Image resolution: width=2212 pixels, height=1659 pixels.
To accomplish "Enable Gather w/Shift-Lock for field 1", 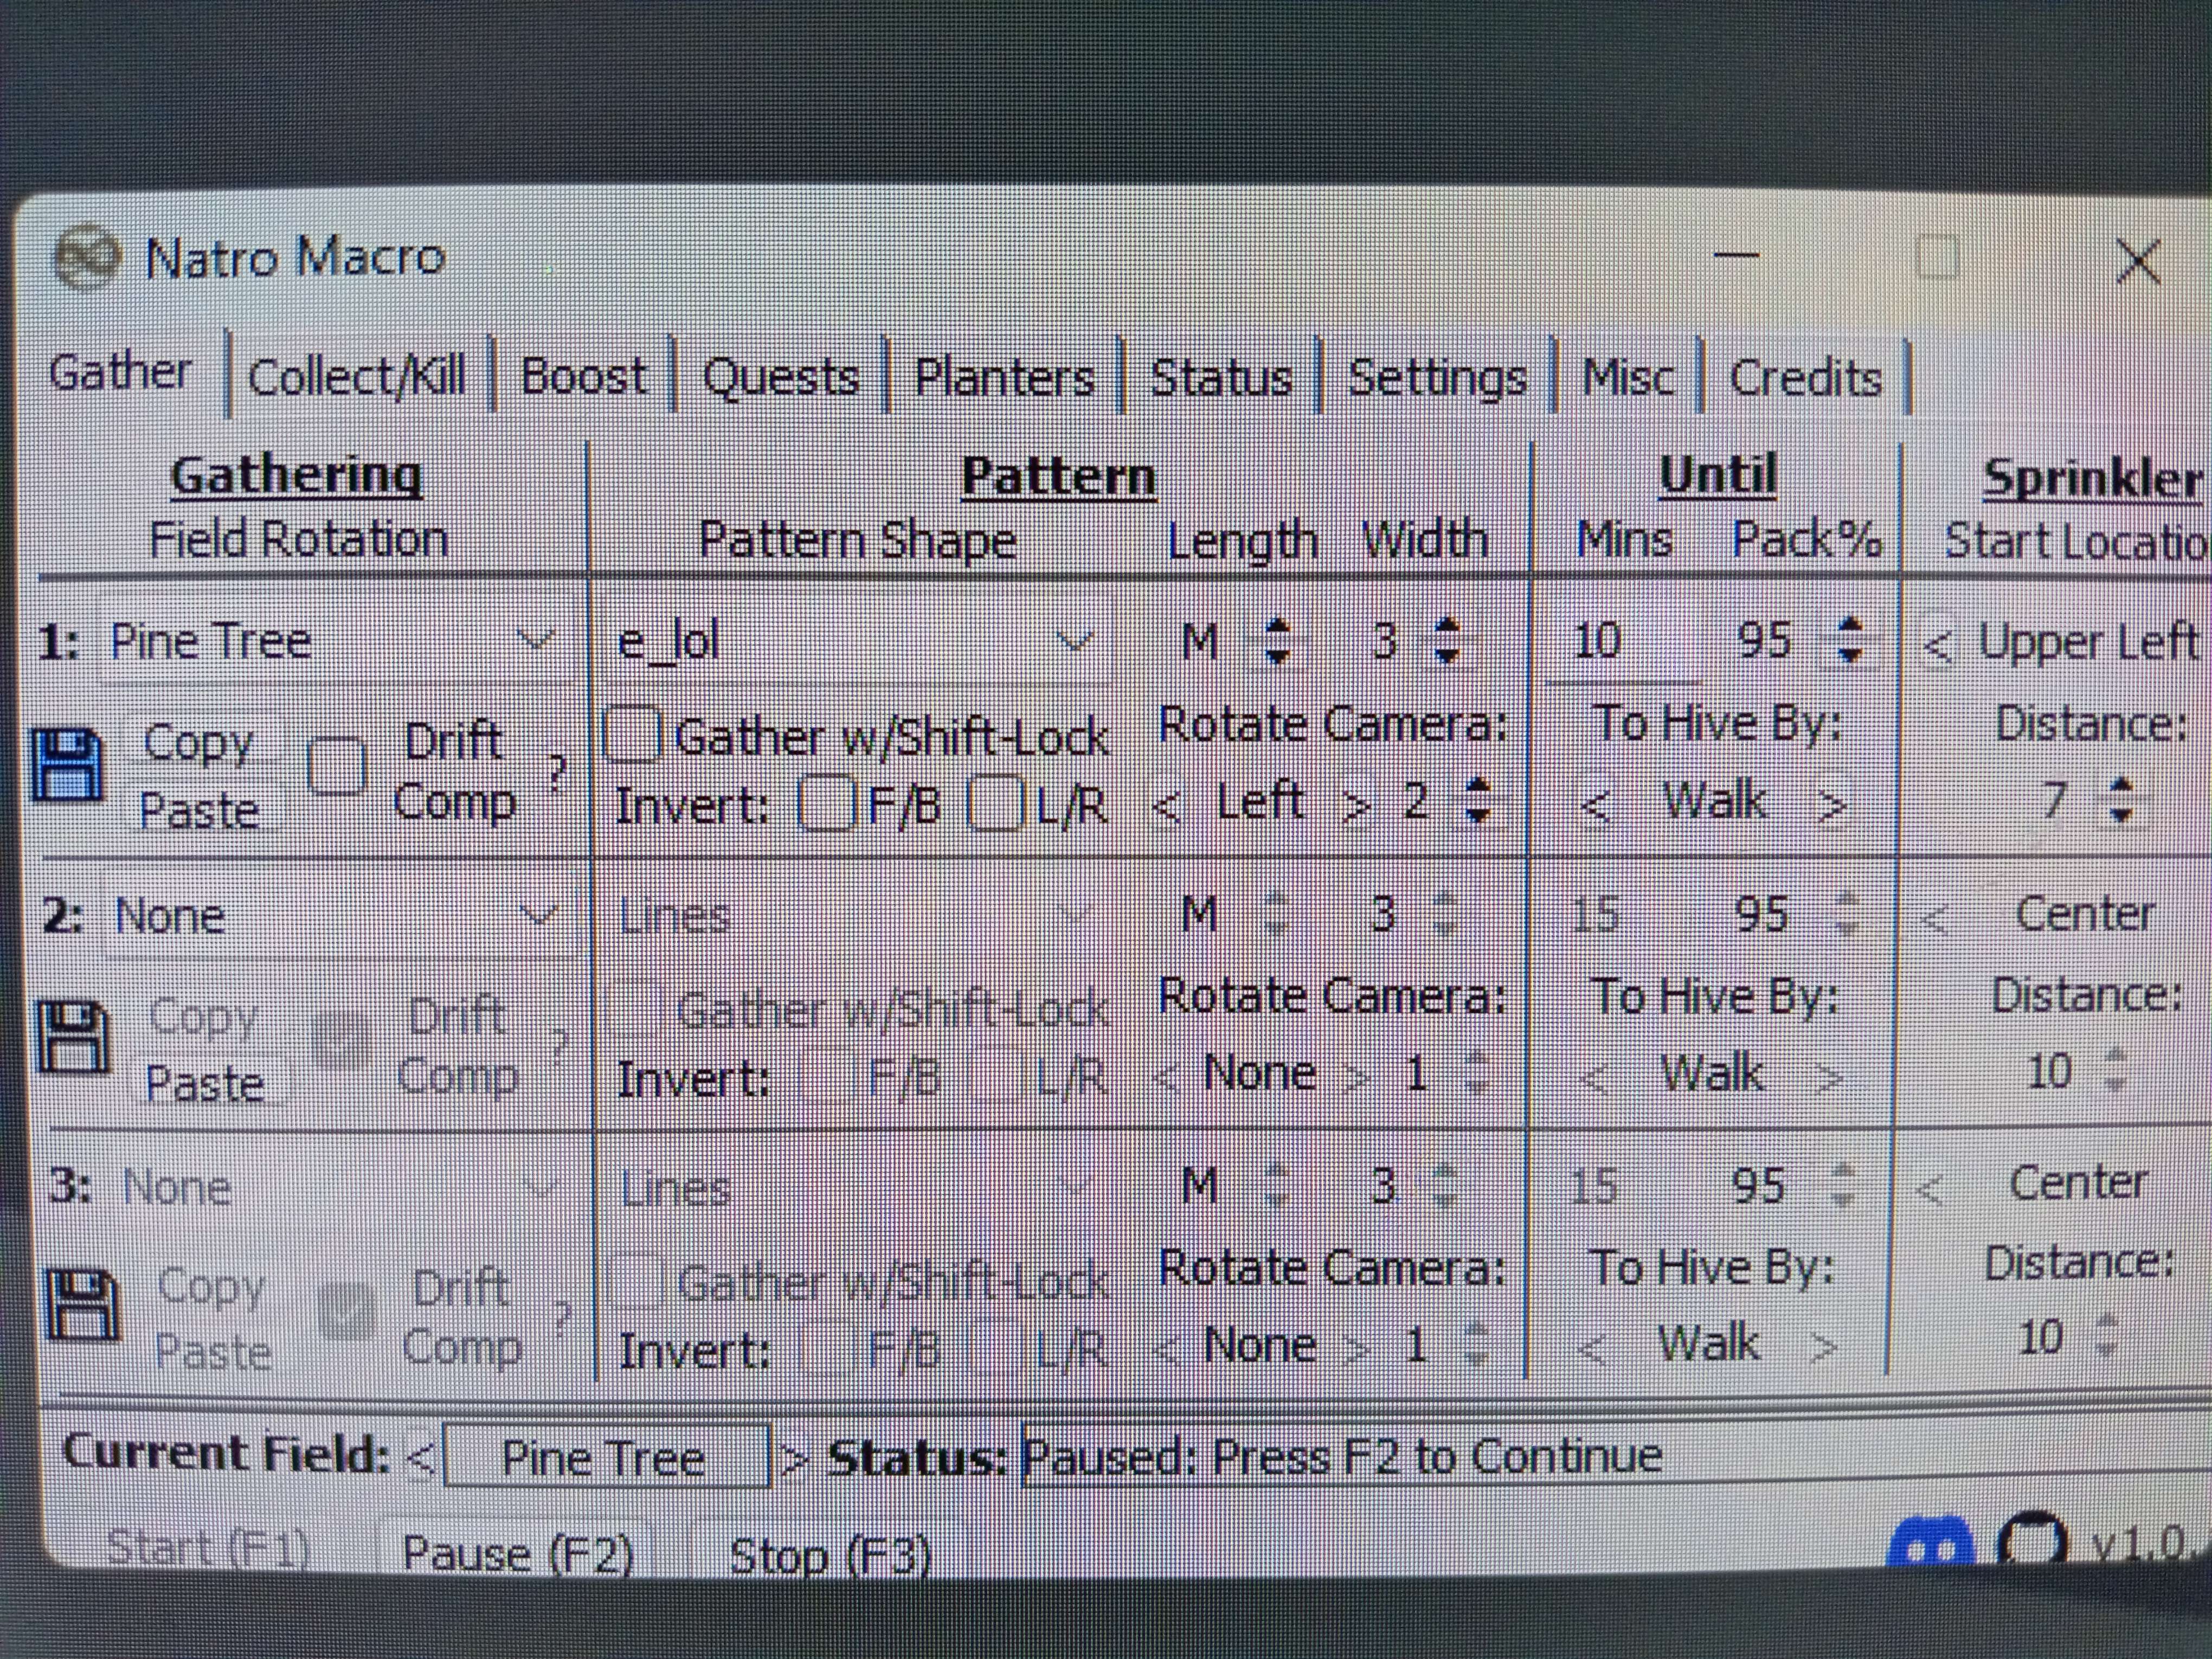I will [x=634, y=735].
